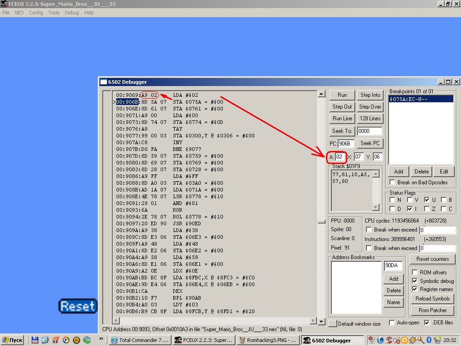This screenshot has width=461, height=346.
Task: Click the Total Commander floppy disk quick launch icon
Action: (x=35, y=340)
